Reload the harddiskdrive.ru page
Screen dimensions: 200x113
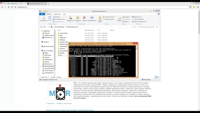9,7
